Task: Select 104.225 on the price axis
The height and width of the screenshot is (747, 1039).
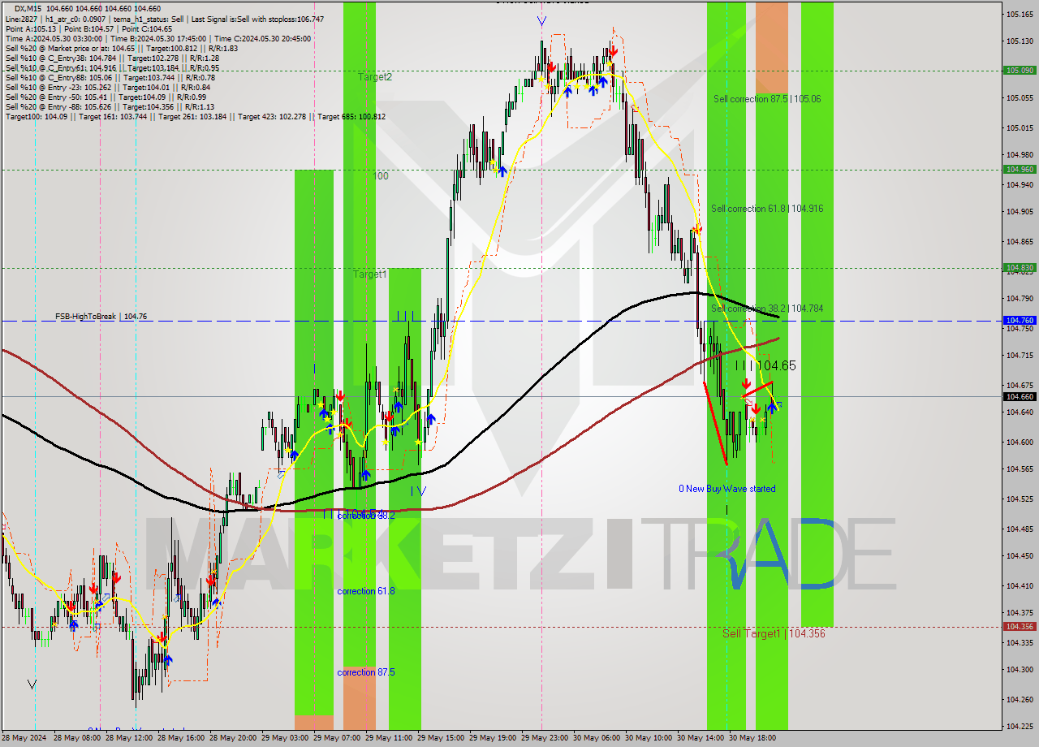Action: (1020, 727)
